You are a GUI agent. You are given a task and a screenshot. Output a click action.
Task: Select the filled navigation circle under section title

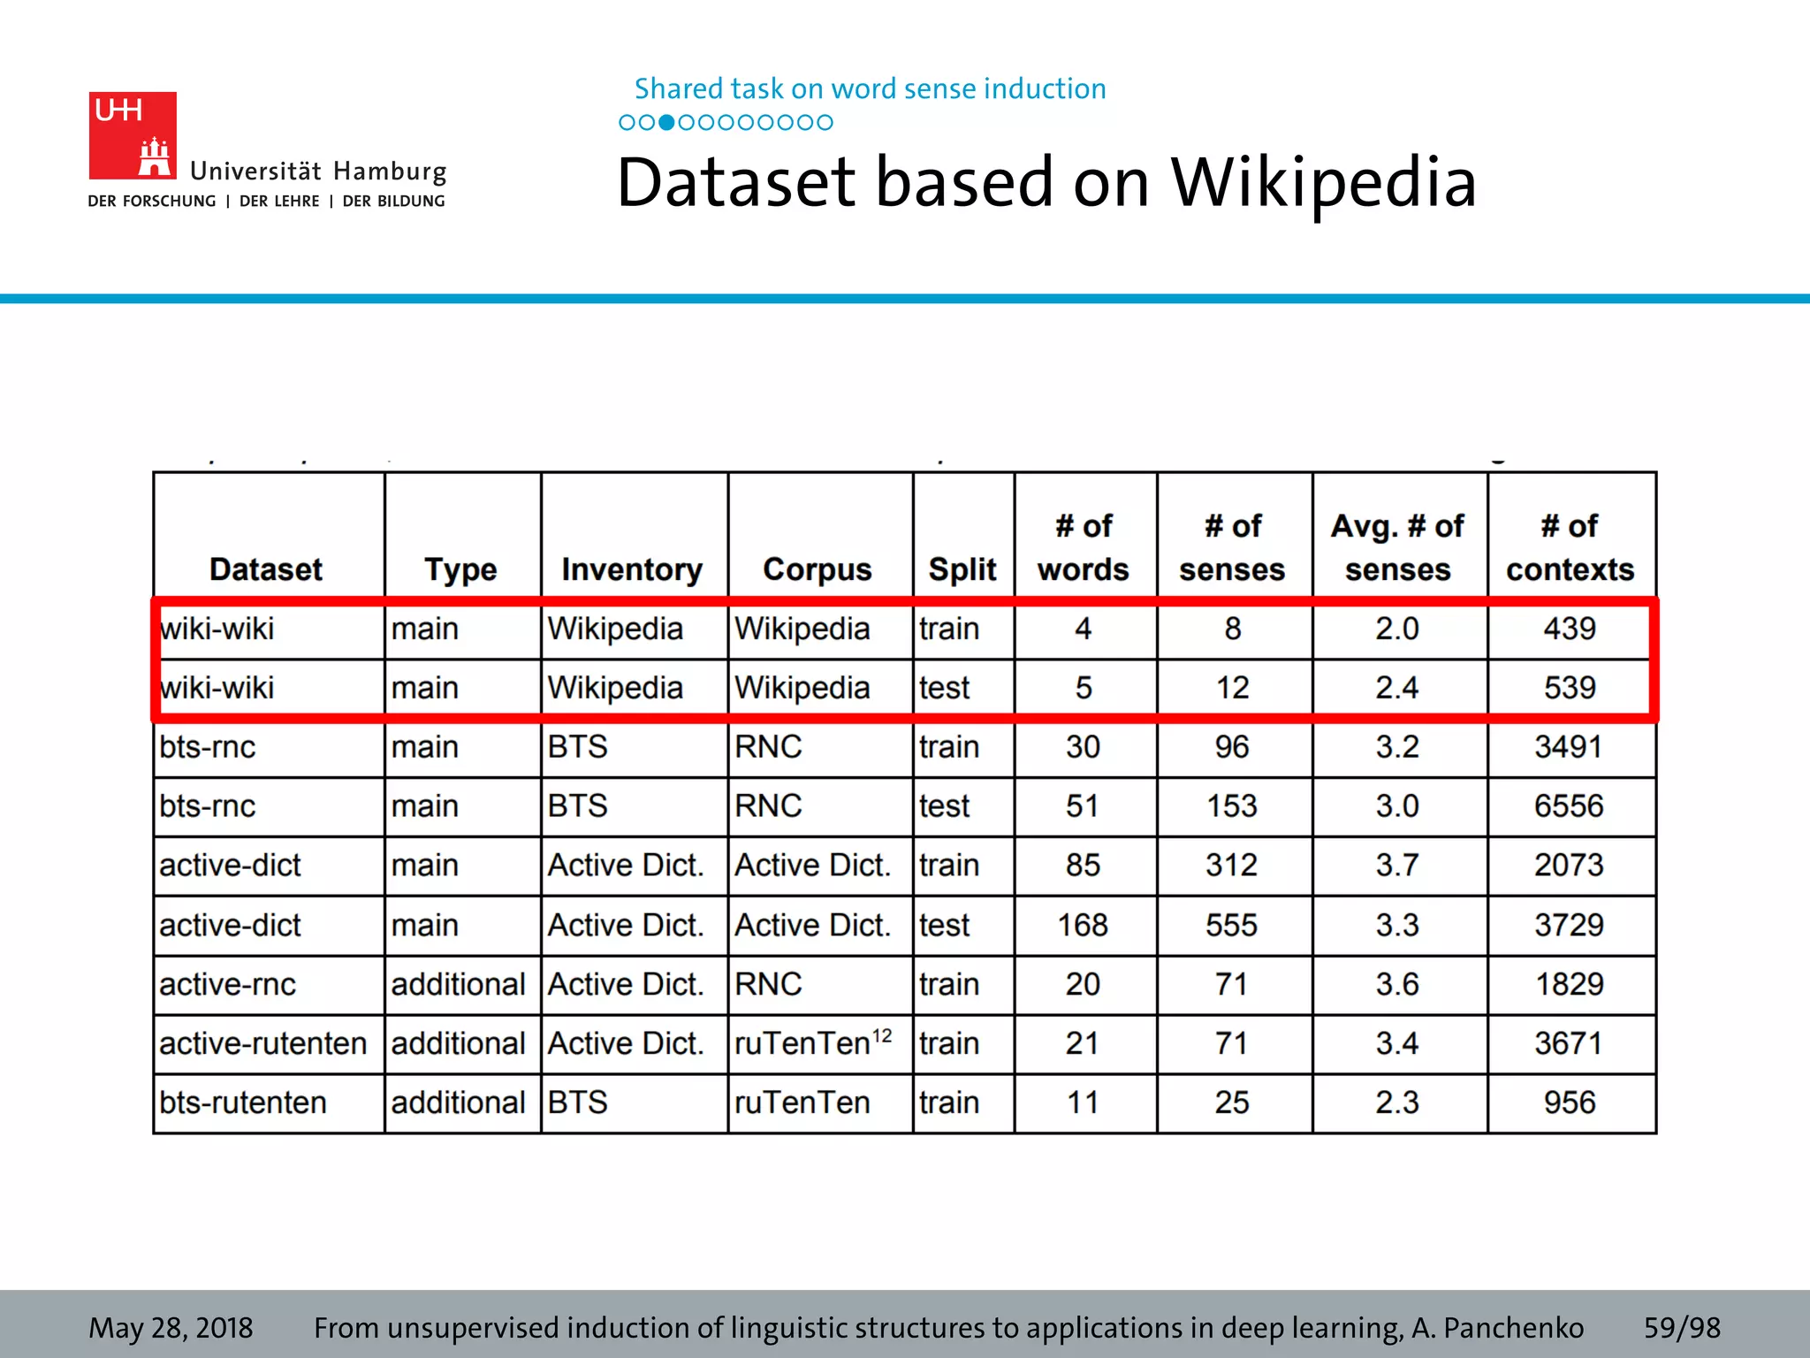[x=667, y=122]
